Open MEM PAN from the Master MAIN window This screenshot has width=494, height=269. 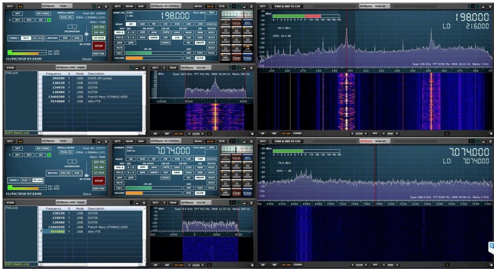click(x=99, y=53)
